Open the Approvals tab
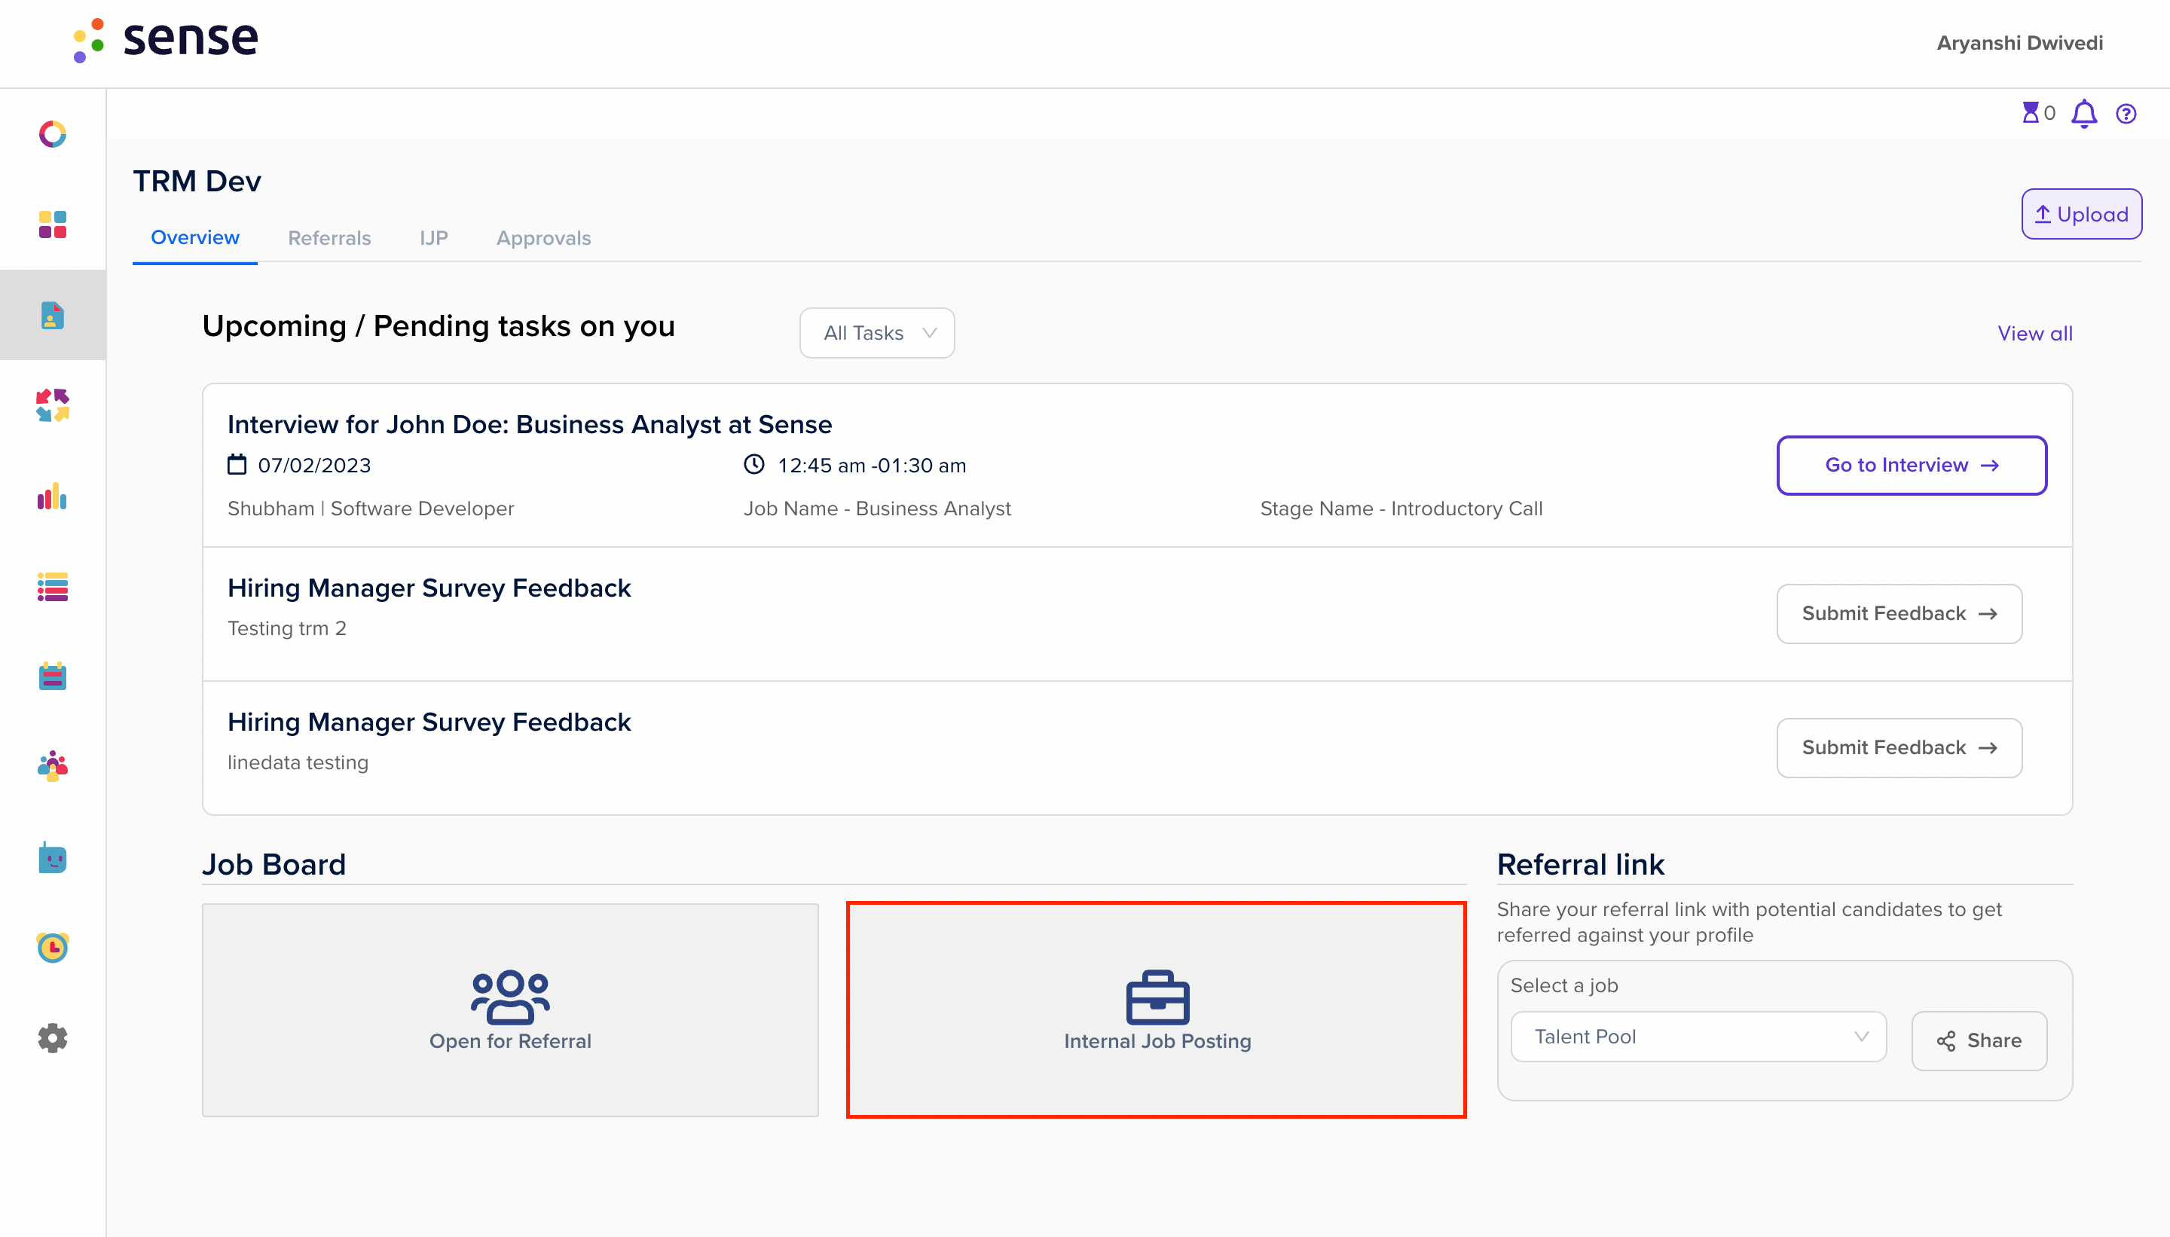The width and height of the screenshot is (2170, 1237). (x=543, y=238)
